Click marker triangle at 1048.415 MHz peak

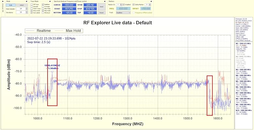pyautogui.click(x=52, y=72)
